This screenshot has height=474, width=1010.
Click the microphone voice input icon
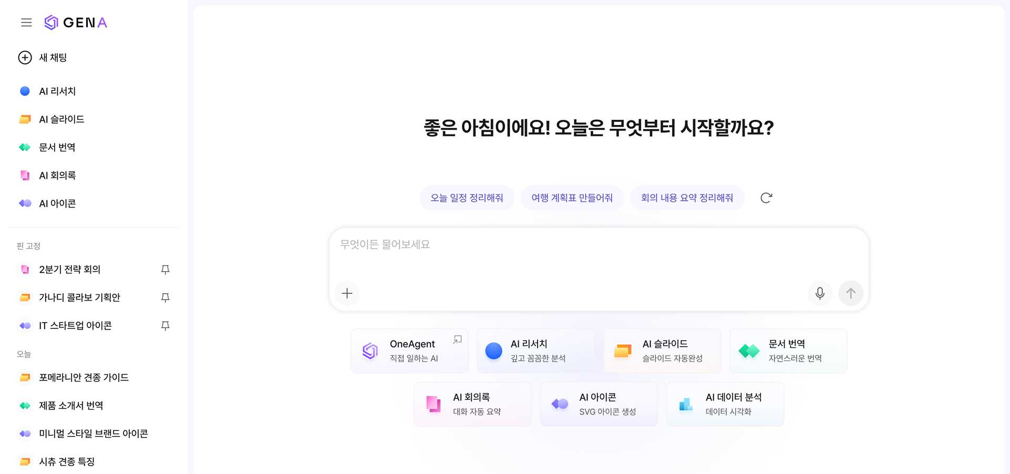coord(820,293)
